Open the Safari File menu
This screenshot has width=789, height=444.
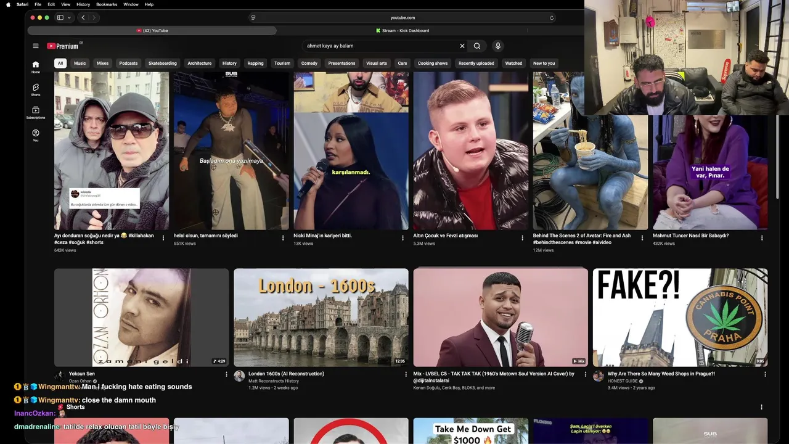[38, 4]
